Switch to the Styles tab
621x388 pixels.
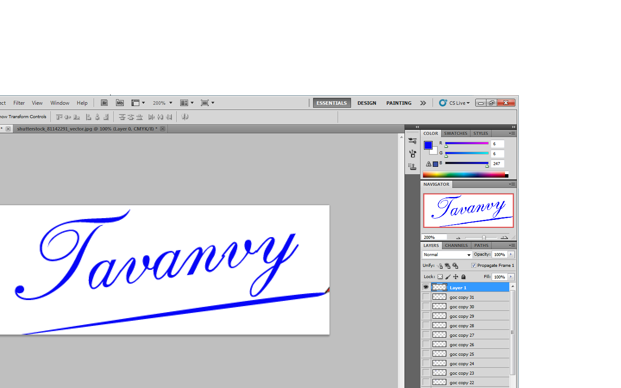[480, 134]
